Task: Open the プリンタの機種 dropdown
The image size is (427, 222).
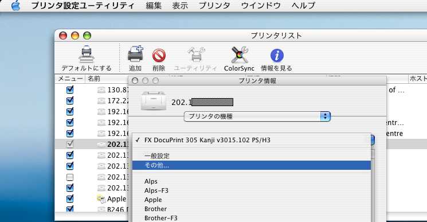Action: (257, 116)
